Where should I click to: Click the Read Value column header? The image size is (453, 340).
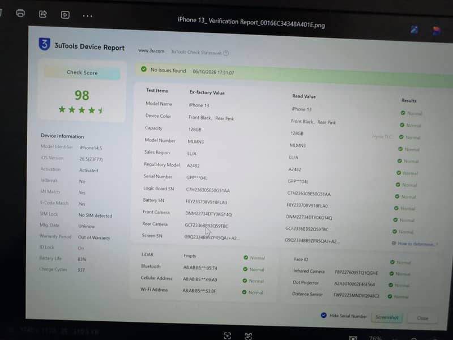304,96
